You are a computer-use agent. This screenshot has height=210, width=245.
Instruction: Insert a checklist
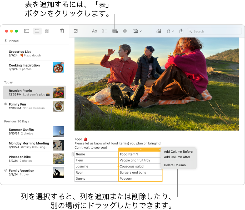(104, 31)
